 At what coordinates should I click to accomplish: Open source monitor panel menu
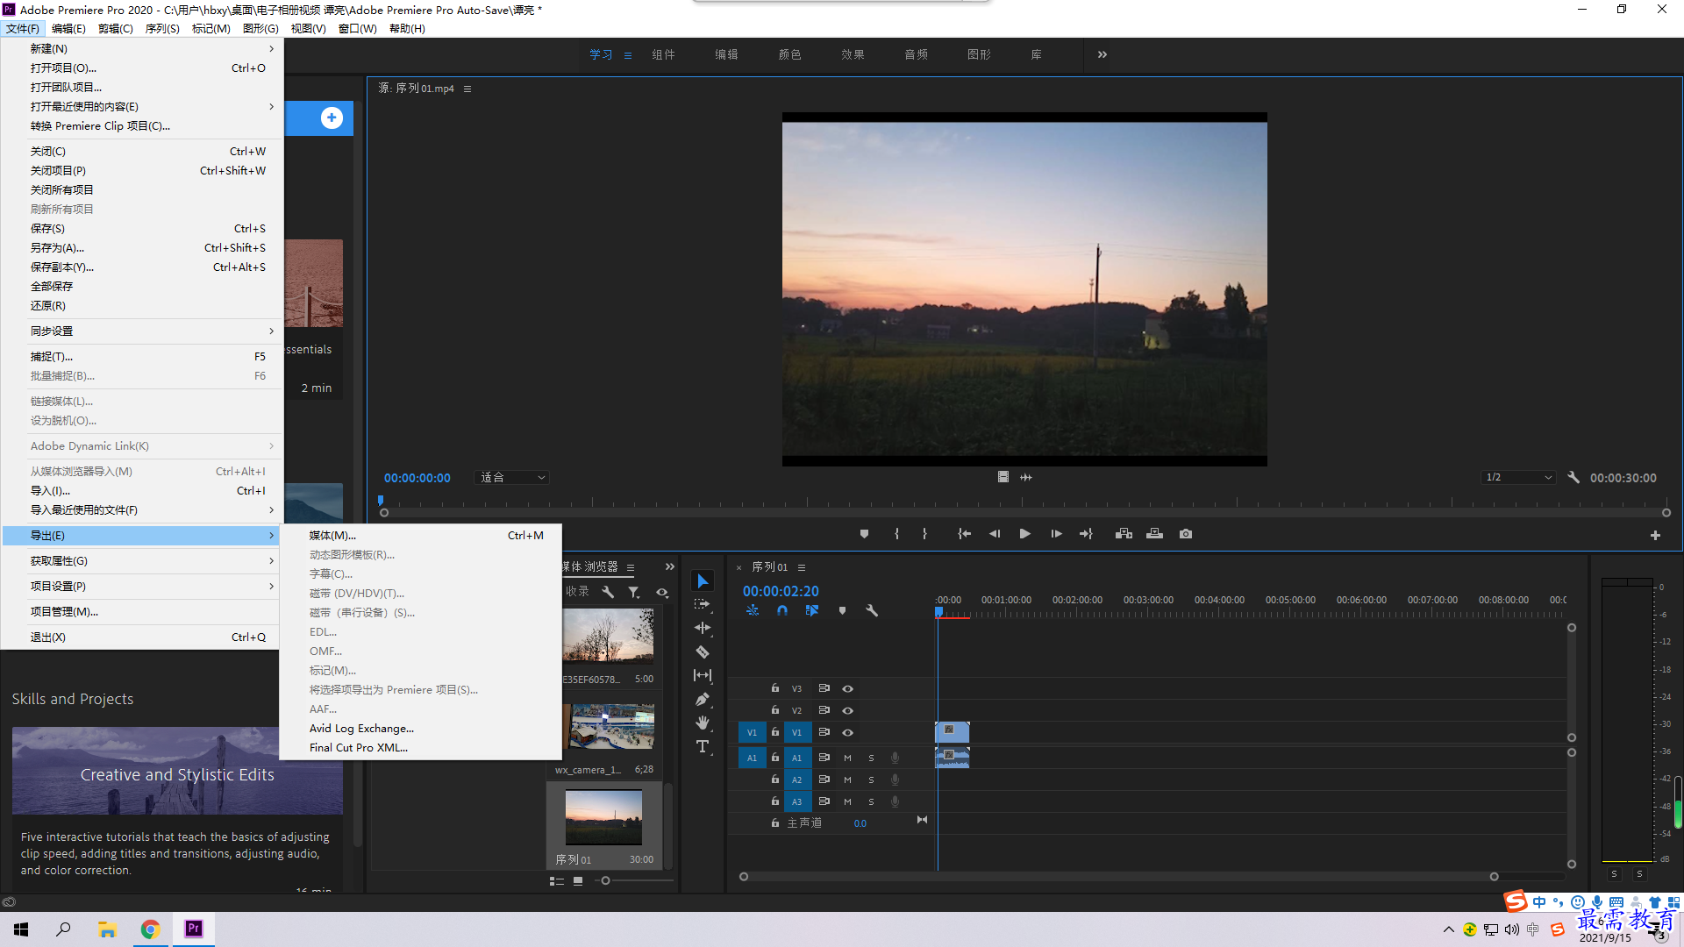(467, 89)
